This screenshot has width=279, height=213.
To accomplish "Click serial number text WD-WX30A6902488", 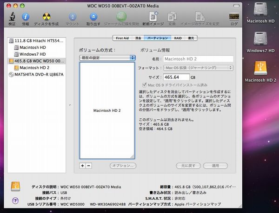I will pyautogui.click(x=108, y=204).
